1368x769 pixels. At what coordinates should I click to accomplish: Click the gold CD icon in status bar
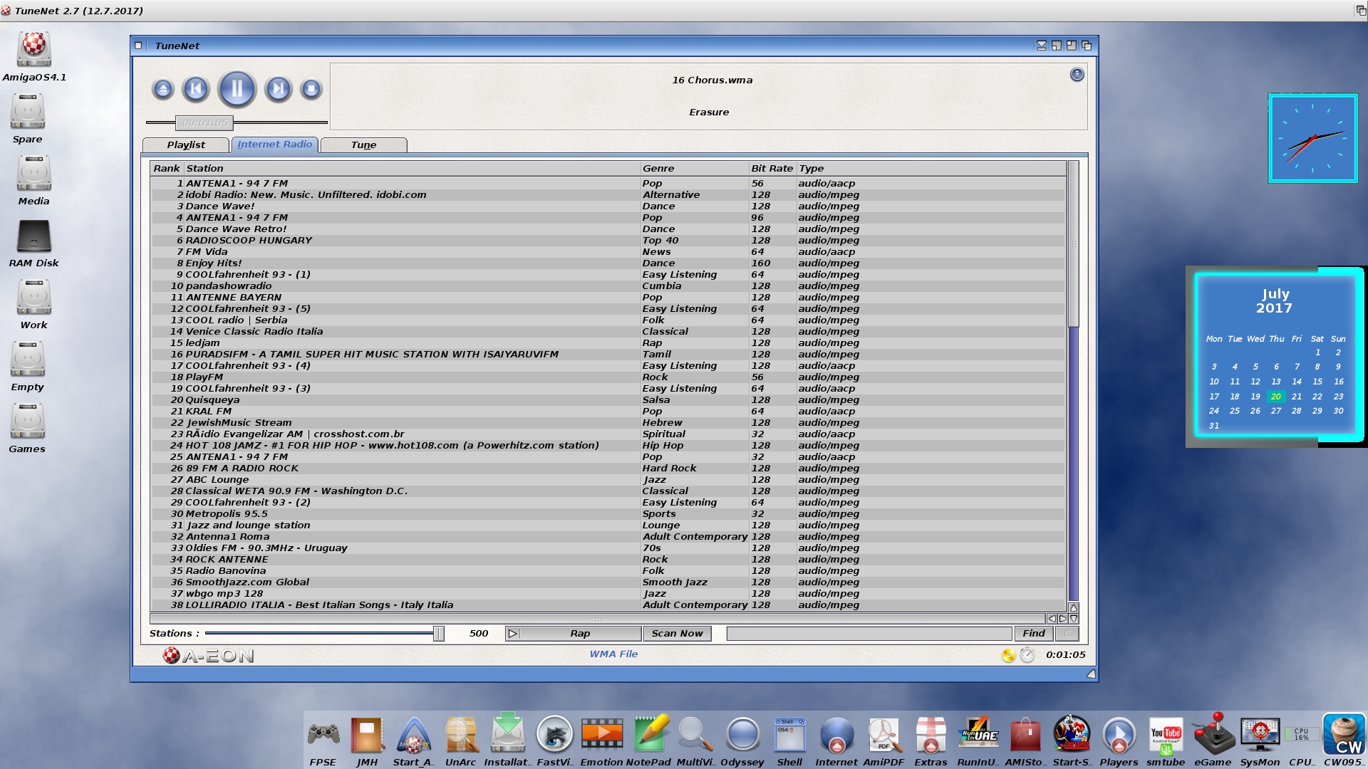click(1008, 655)
